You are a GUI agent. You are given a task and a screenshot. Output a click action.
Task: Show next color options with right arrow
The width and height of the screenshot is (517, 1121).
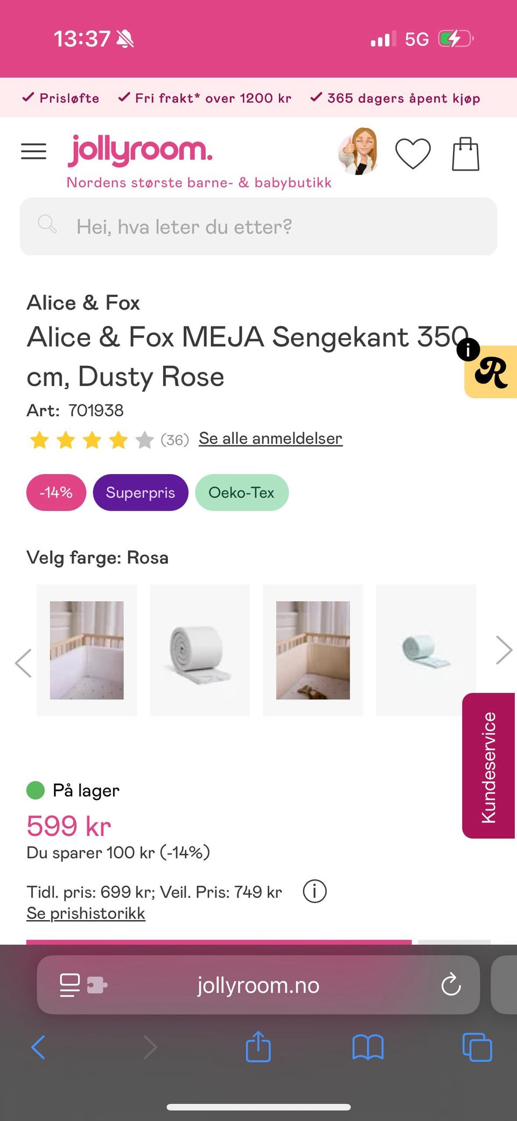[x=504, y=650]
